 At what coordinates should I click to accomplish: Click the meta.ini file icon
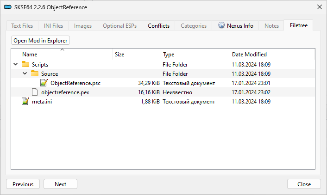(x=25, y=101)
